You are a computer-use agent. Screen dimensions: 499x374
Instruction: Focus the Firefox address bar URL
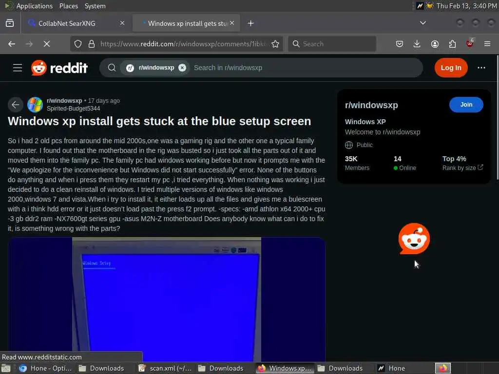coord(183,44)
